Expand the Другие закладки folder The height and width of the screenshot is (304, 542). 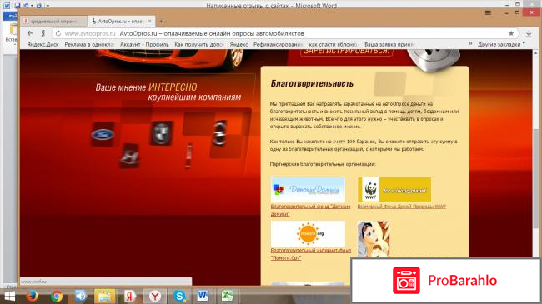(x=501, y=45)
